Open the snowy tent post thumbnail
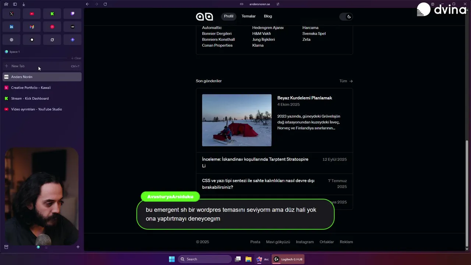Viewport: 471px width, 265px height. 237,120
